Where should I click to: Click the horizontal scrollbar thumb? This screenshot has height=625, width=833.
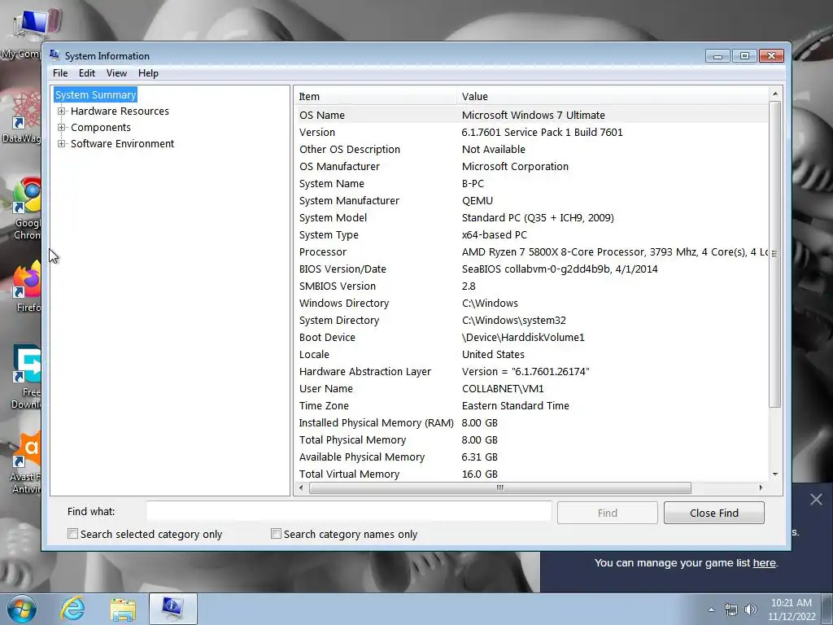pyautogui.click(x=500, y=487)
